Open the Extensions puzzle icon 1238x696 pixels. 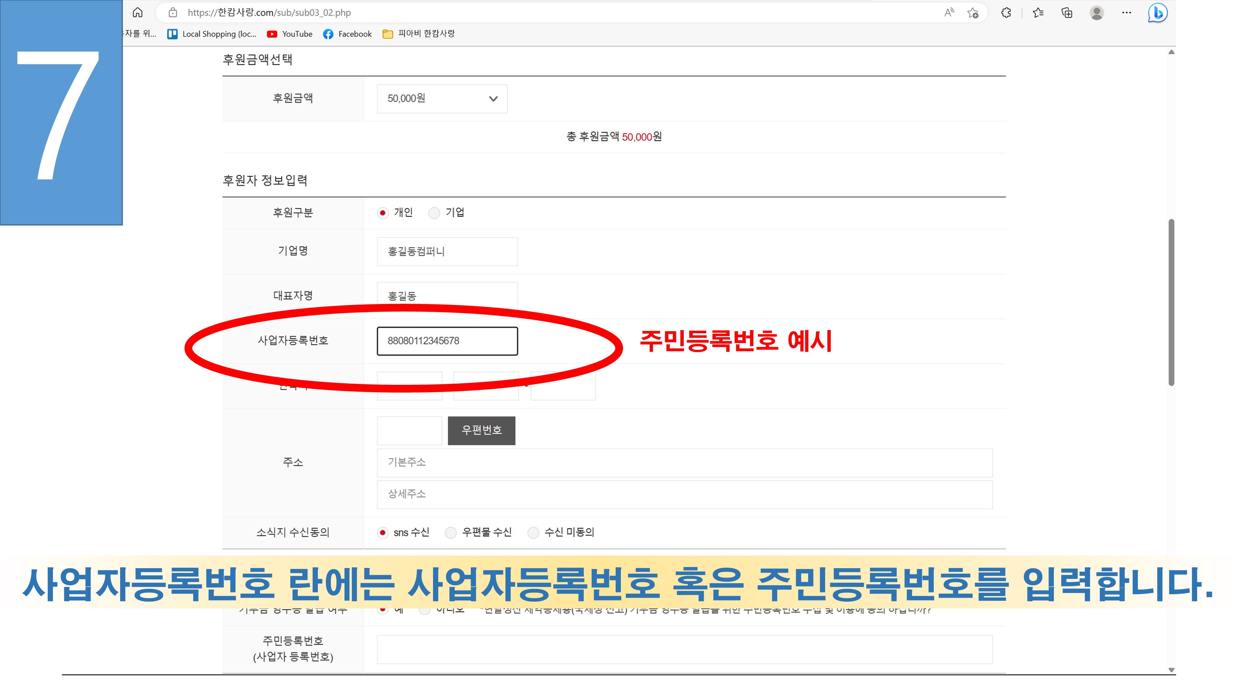1006,12
